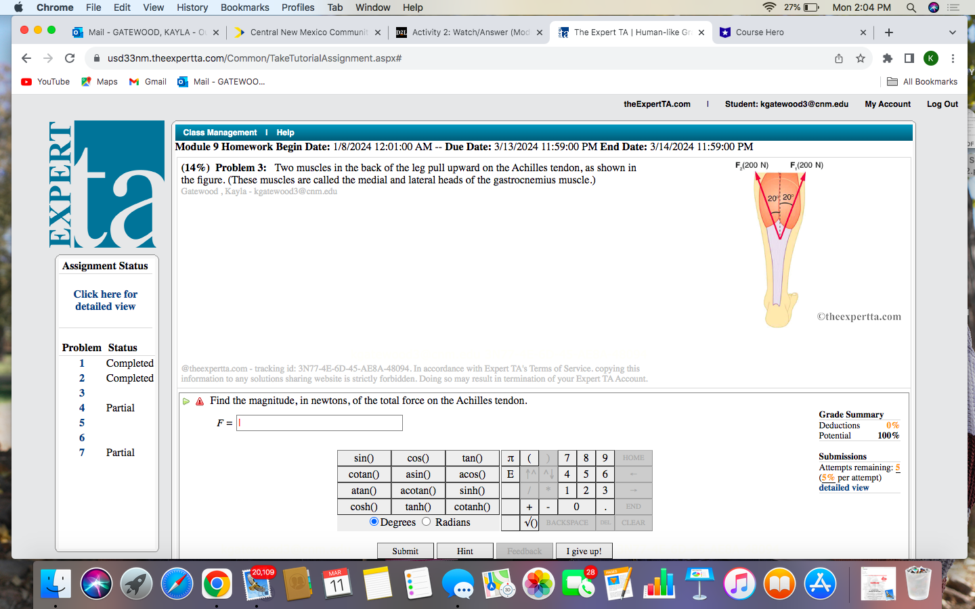The width and height of the screenshot is (975, 609).
Task: Open Spotlight search from the menu bar
Action: pyautogui.click(x=911, y=7)
